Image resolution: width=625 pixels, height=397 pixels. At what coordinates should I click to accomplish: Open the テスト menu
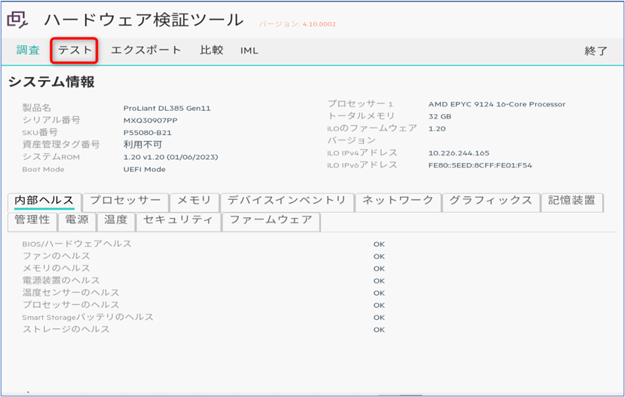pos(75,51)
